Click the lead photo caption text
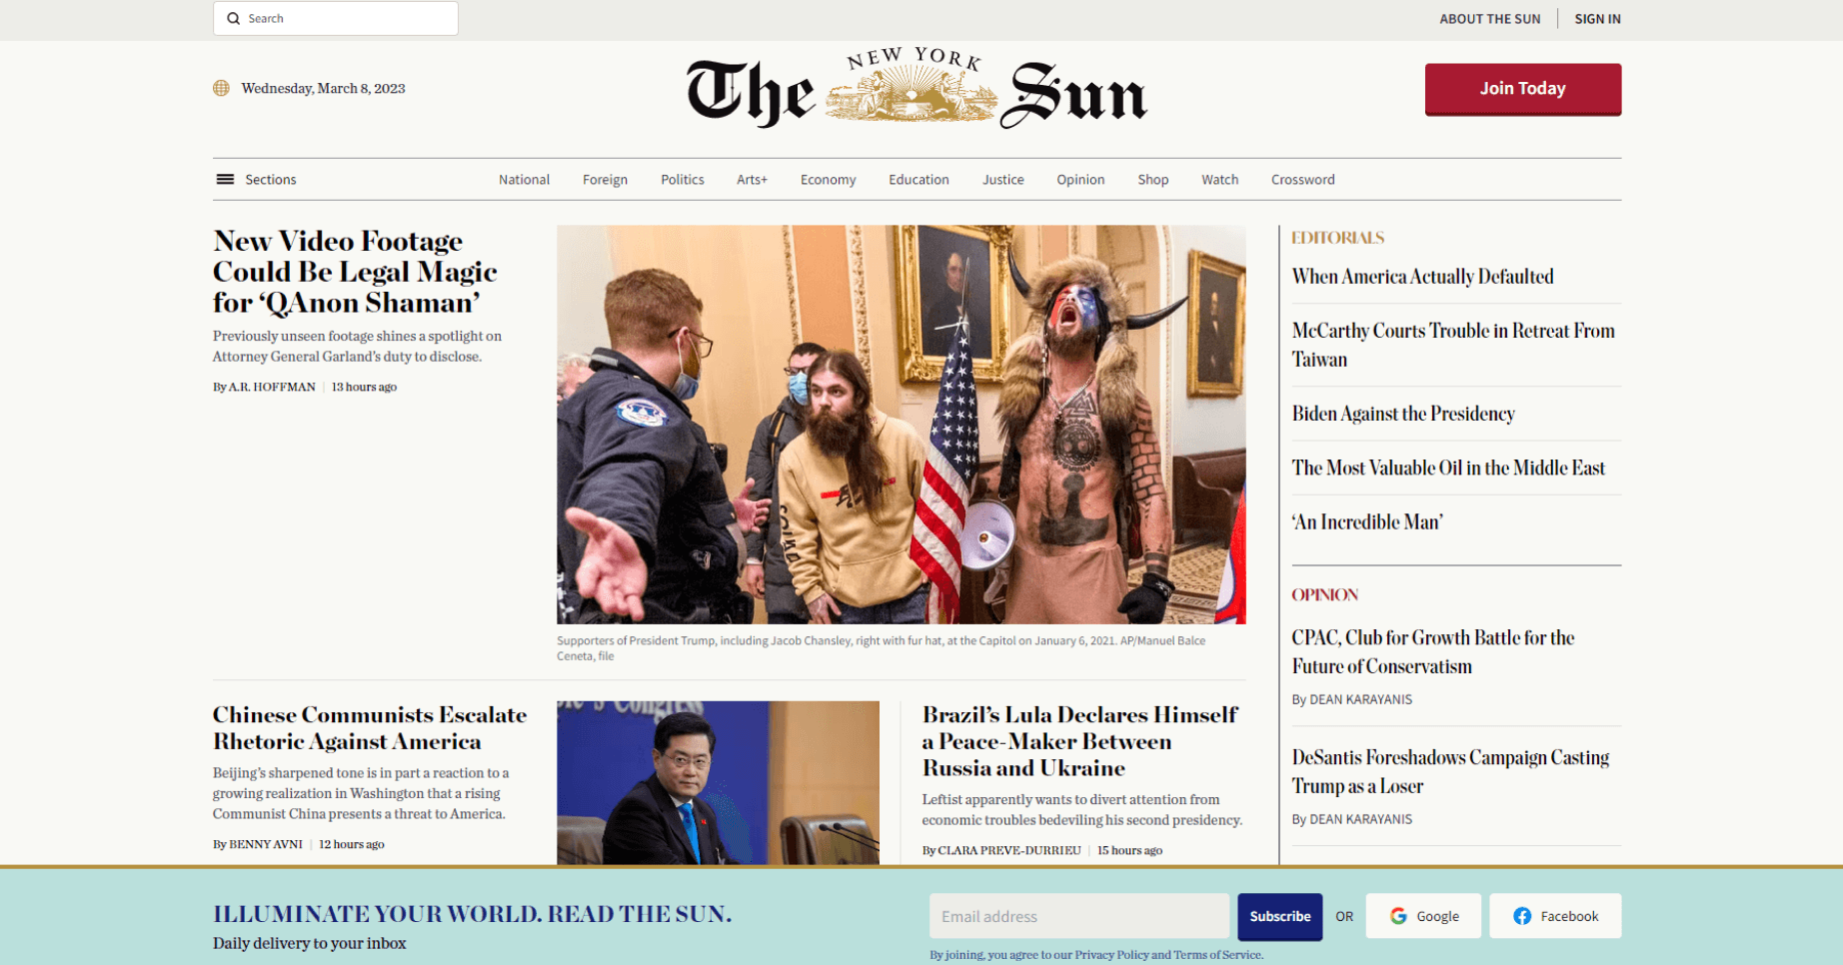1843x965 pixels. click(x=882, y=648)
